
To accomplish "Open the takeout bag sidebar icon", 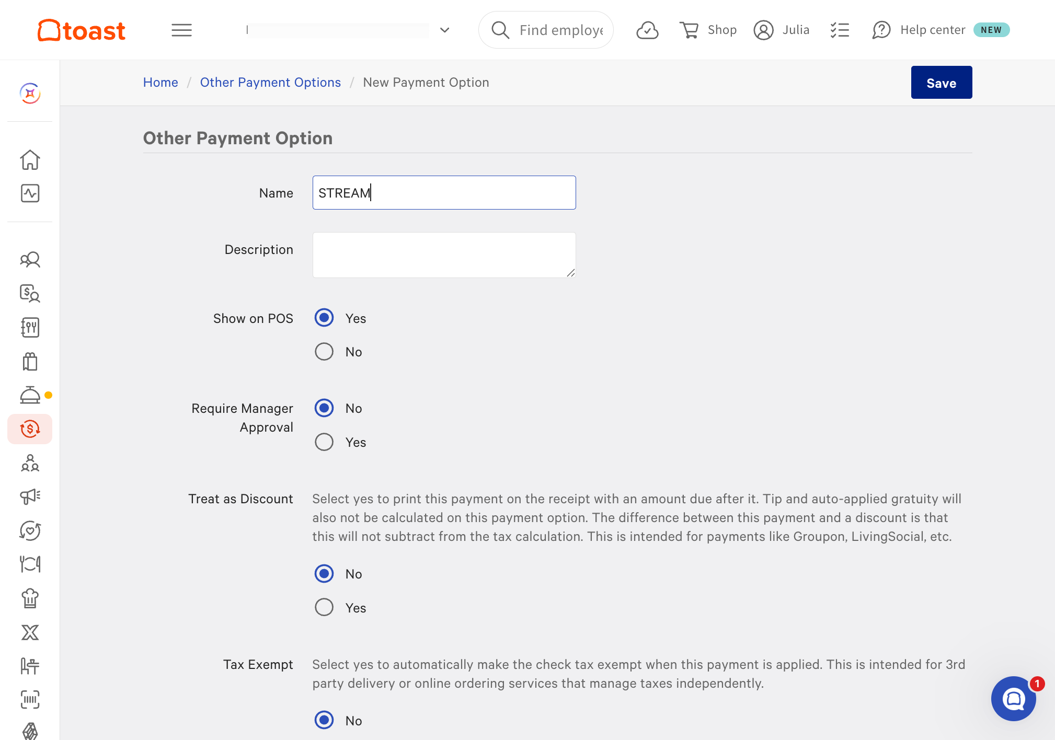I will coord(30,361).
